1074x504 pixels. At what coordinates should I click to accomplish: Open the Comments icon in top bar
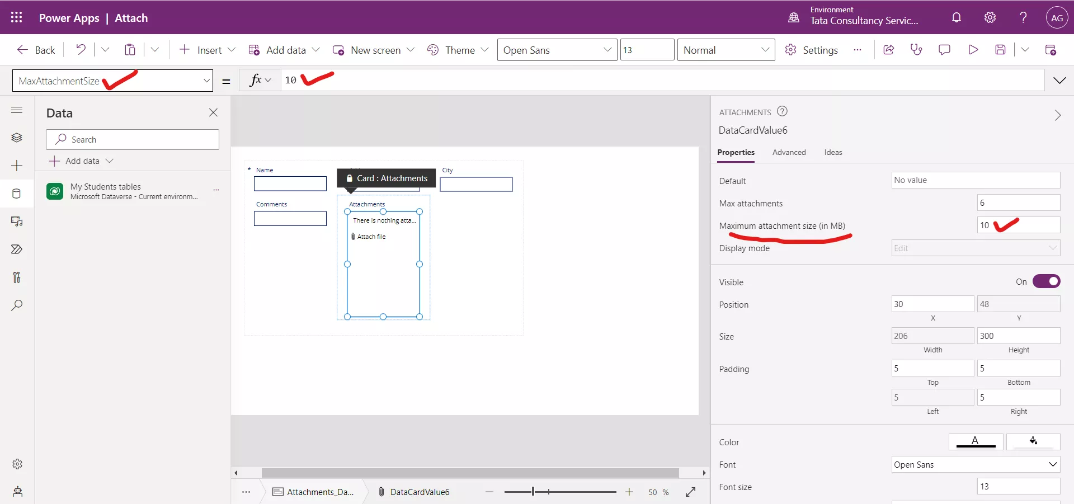click(944, 50)
